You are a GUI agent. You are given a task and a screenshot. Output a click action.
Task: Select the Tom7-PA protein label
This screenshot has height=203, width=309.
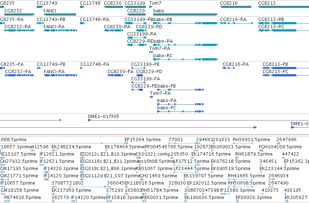[160, 93]
